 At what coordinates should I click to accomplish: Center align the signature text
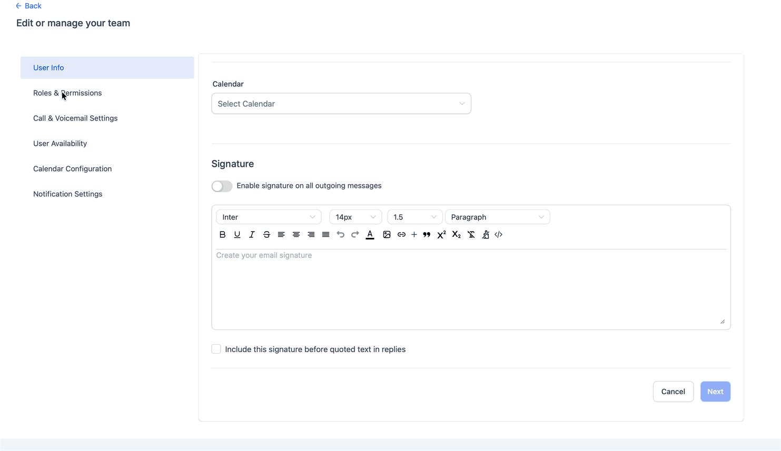pos(296,235)
